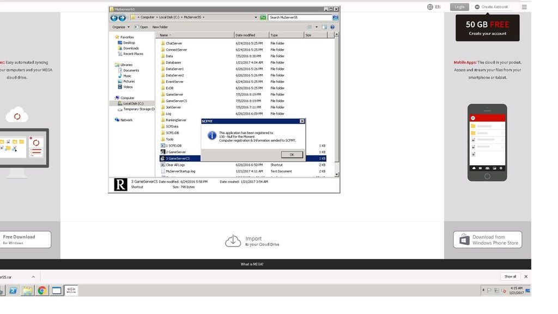
Task: Click New folder in the toolbar
Action: pyautogui.click(x=160, y=27)
